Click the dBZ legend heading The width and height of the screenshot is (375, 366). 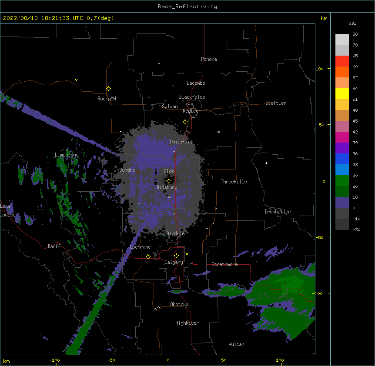pyautogui.click(x=352, y=23)
